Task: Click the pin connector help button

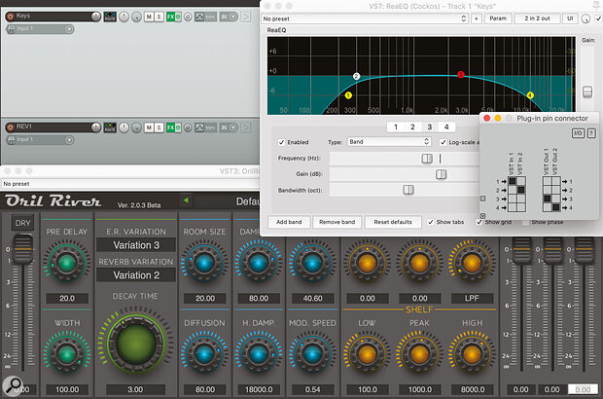Action: tap(591, 133)
